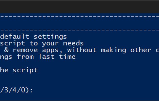
Task: Click the word 'needs' in the second option
Action: click(73, 43)
